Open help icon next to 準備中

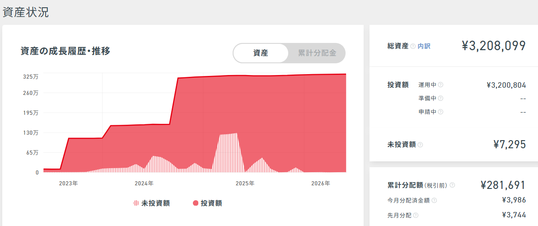440,98
